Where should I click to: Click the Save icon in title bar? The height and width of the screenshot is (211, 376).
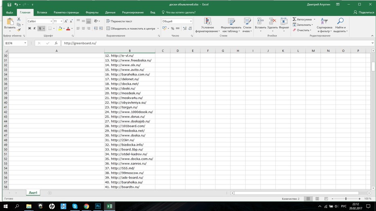9,4
